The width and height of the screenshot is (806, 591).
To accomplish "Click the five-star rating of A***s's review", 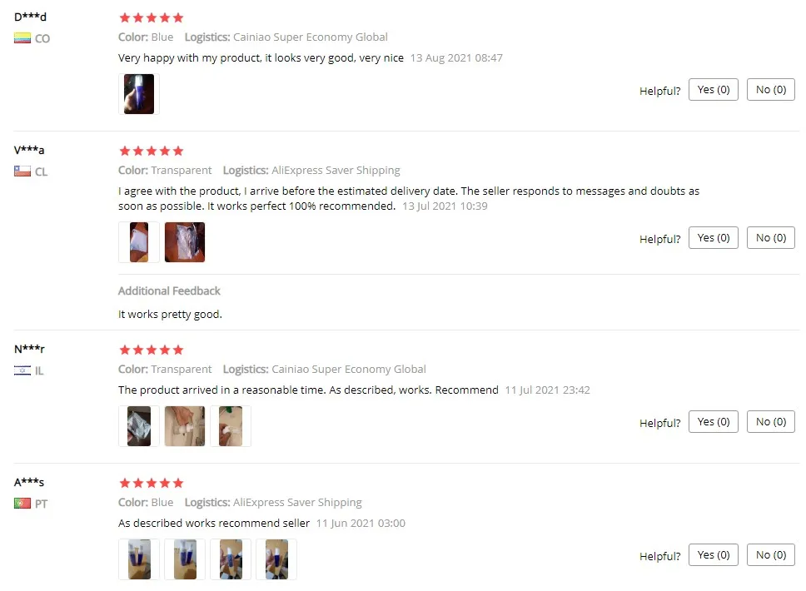I will tap(152, 483).
